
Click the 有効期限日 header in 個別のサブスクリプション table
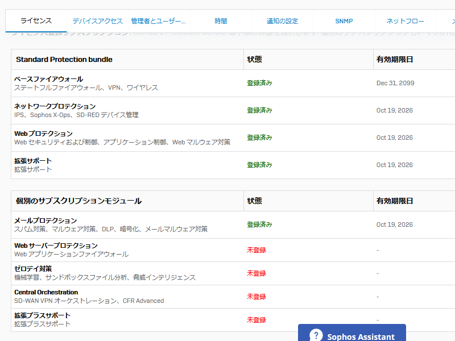coord(395,201)
